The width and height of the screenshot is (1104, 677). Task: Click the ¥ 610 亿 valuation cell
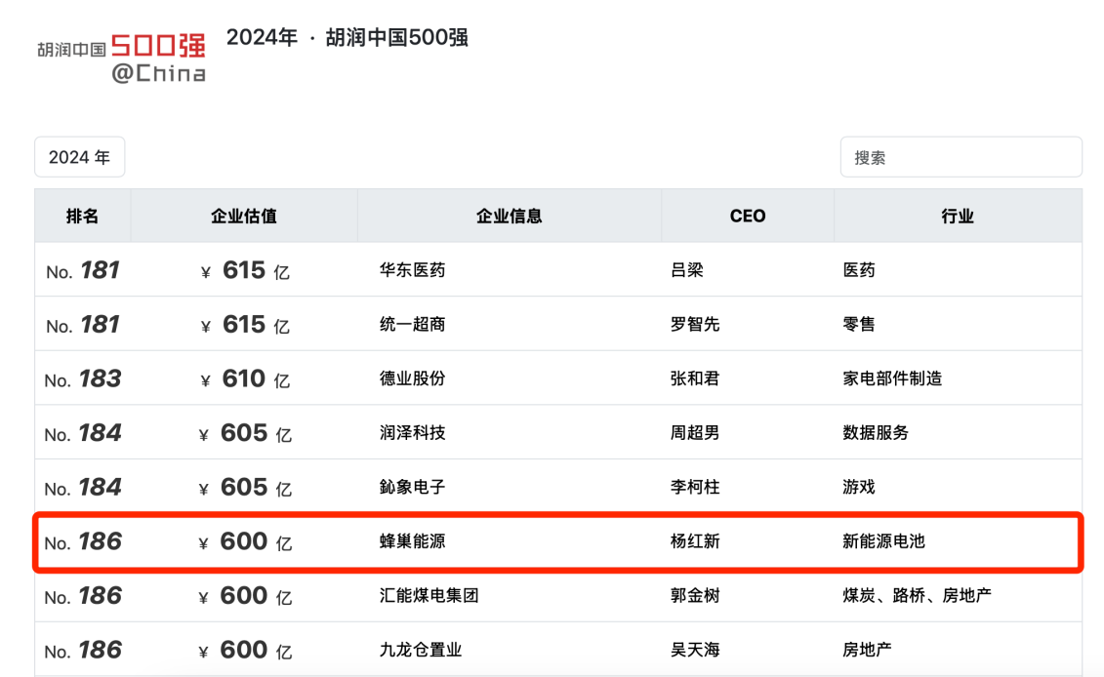(245, 378)
